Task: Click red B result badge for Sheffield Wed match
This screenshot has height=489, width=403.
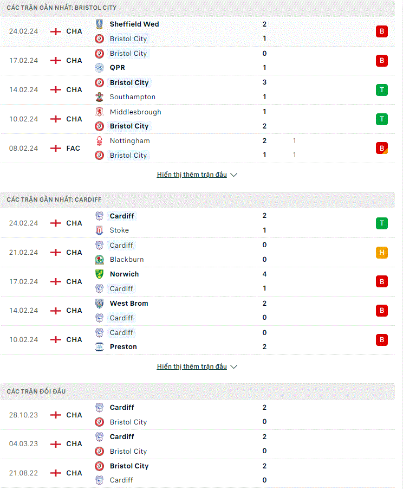Action: [381, 31]
